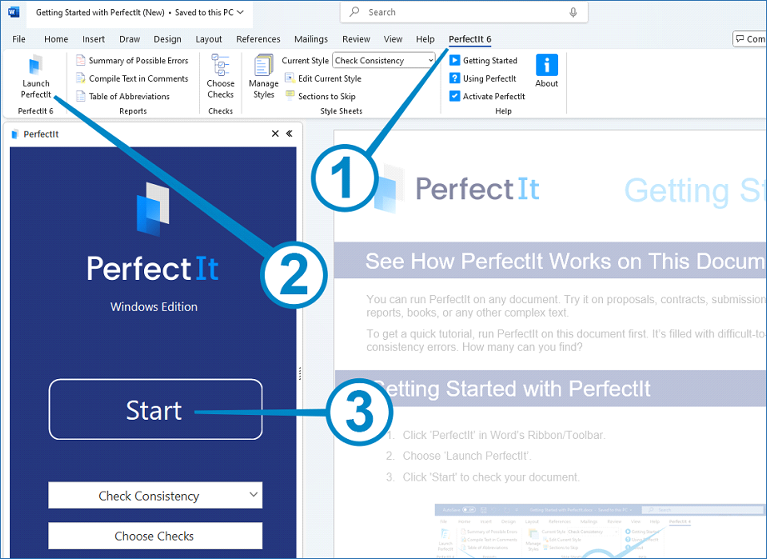767x559 pixels.
Task: Compile Text in Comments report
Action: pos(132,78)
